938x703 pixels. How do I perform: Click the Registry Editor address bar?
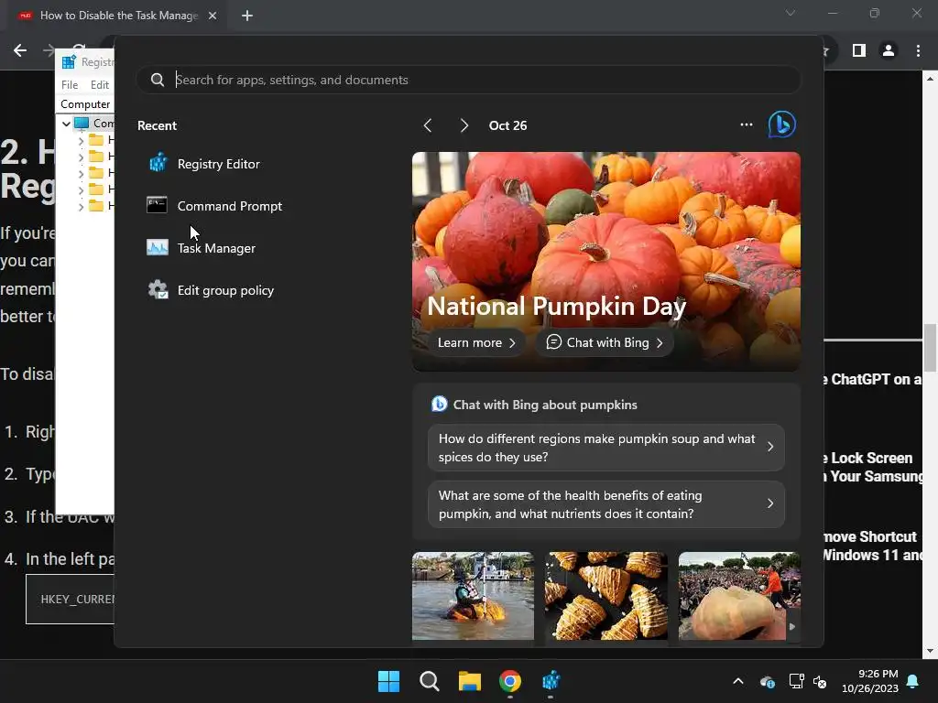point(85,104)
